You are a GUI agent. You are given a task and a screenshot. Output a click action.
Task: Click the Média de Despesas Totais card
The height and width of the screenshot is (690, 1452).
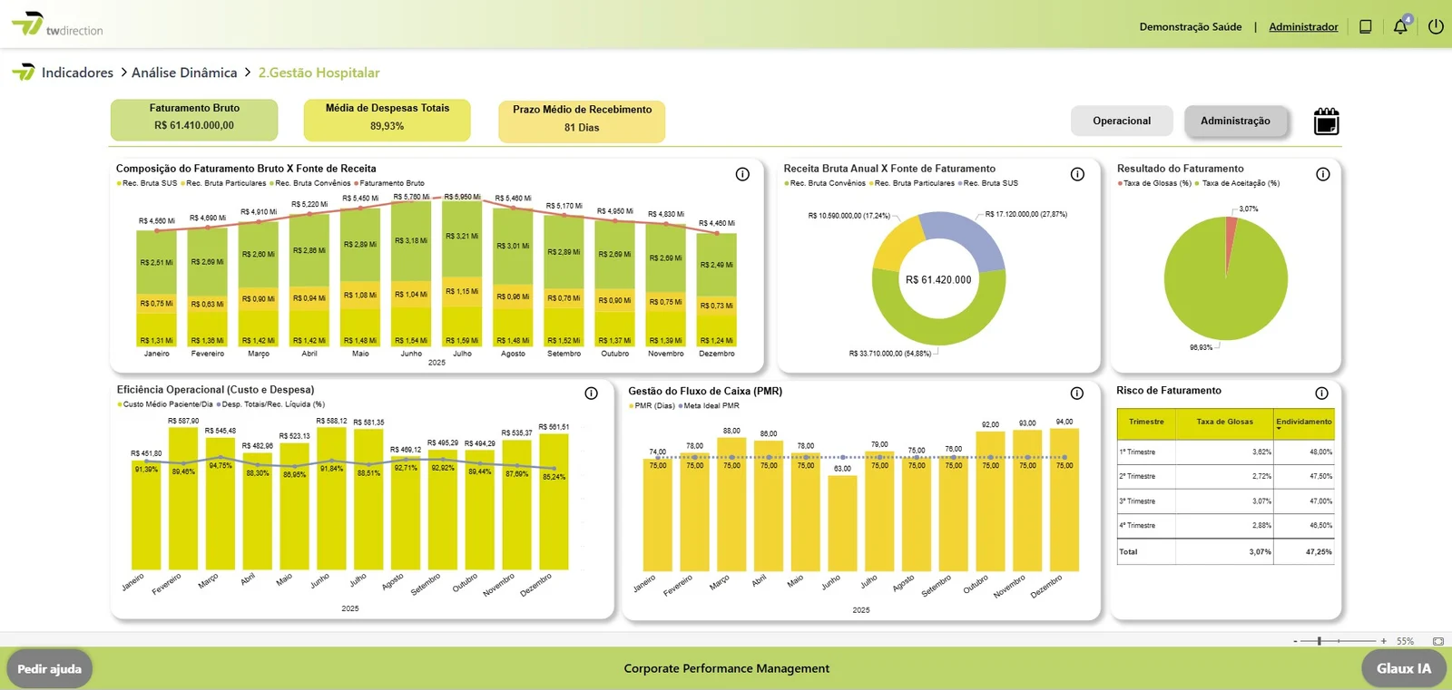coord(387,120)
